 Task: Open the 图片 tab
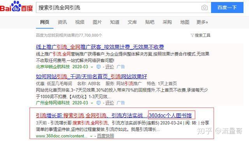pyautogui.click(x=97, y=22)
